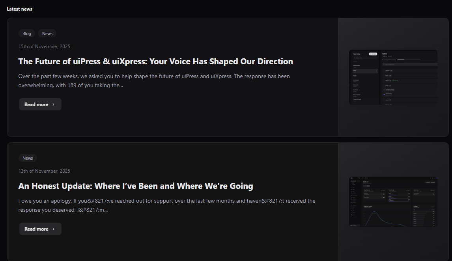The image size is (452, 261).
Task: Open the dashboard analytics thumbnail image
Action: 393,201
